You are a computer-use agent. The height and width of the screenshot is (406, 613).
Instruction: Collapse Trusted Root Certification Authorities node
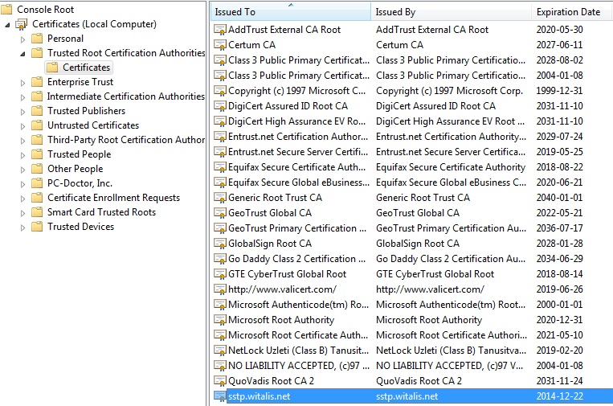22,54
